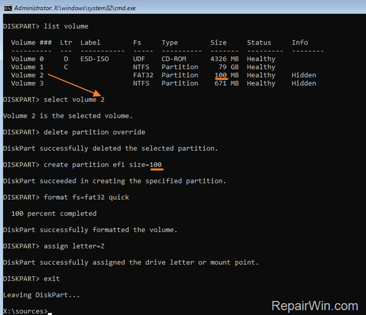Click the 'assign letter=Z' command
Viewport: 366px width, 315px height.
[74, 246]
